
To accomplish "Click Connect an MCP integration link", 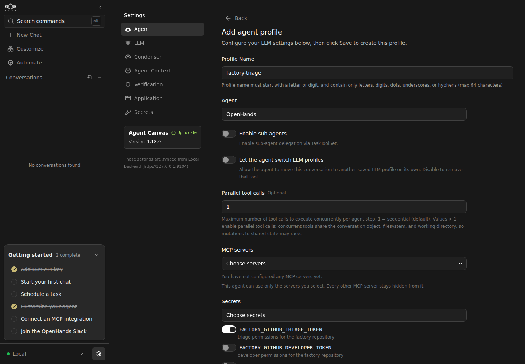I will click(57, 319).
